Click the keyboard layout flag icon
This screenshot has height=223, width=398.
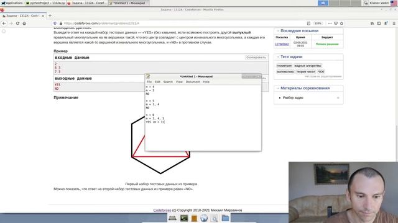[394, 3]
